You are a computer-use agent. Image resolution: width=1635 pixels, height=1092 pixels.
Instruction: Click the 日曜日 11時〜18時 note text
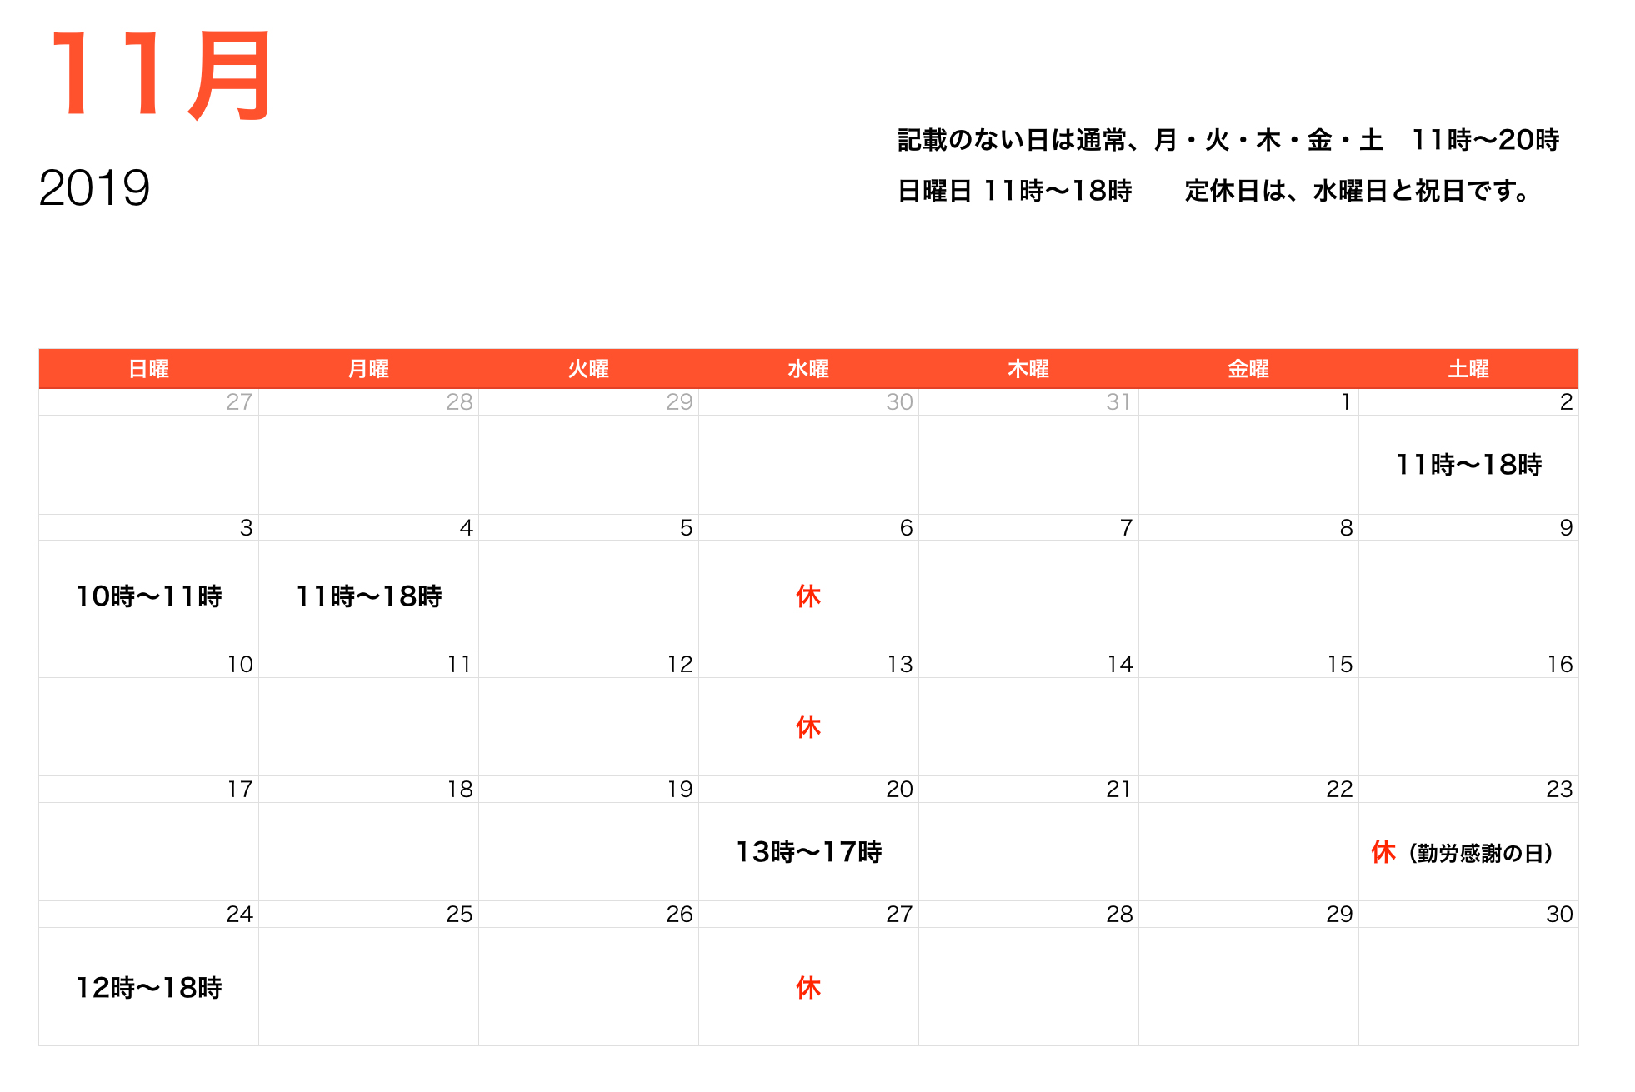coord(1014,191)
